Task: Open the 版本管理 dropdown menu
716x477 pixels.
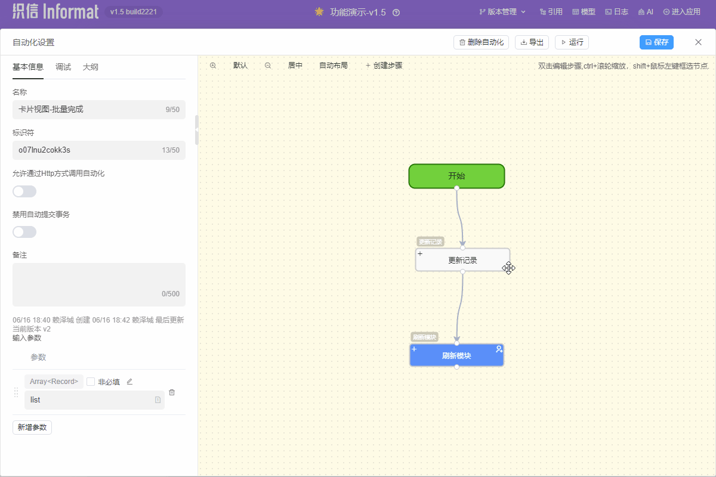Action: (502, 12)
